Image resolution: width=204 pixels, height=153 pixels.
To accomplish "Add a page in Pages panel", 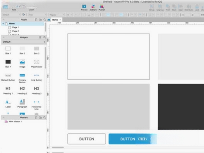I will point(36,19).
